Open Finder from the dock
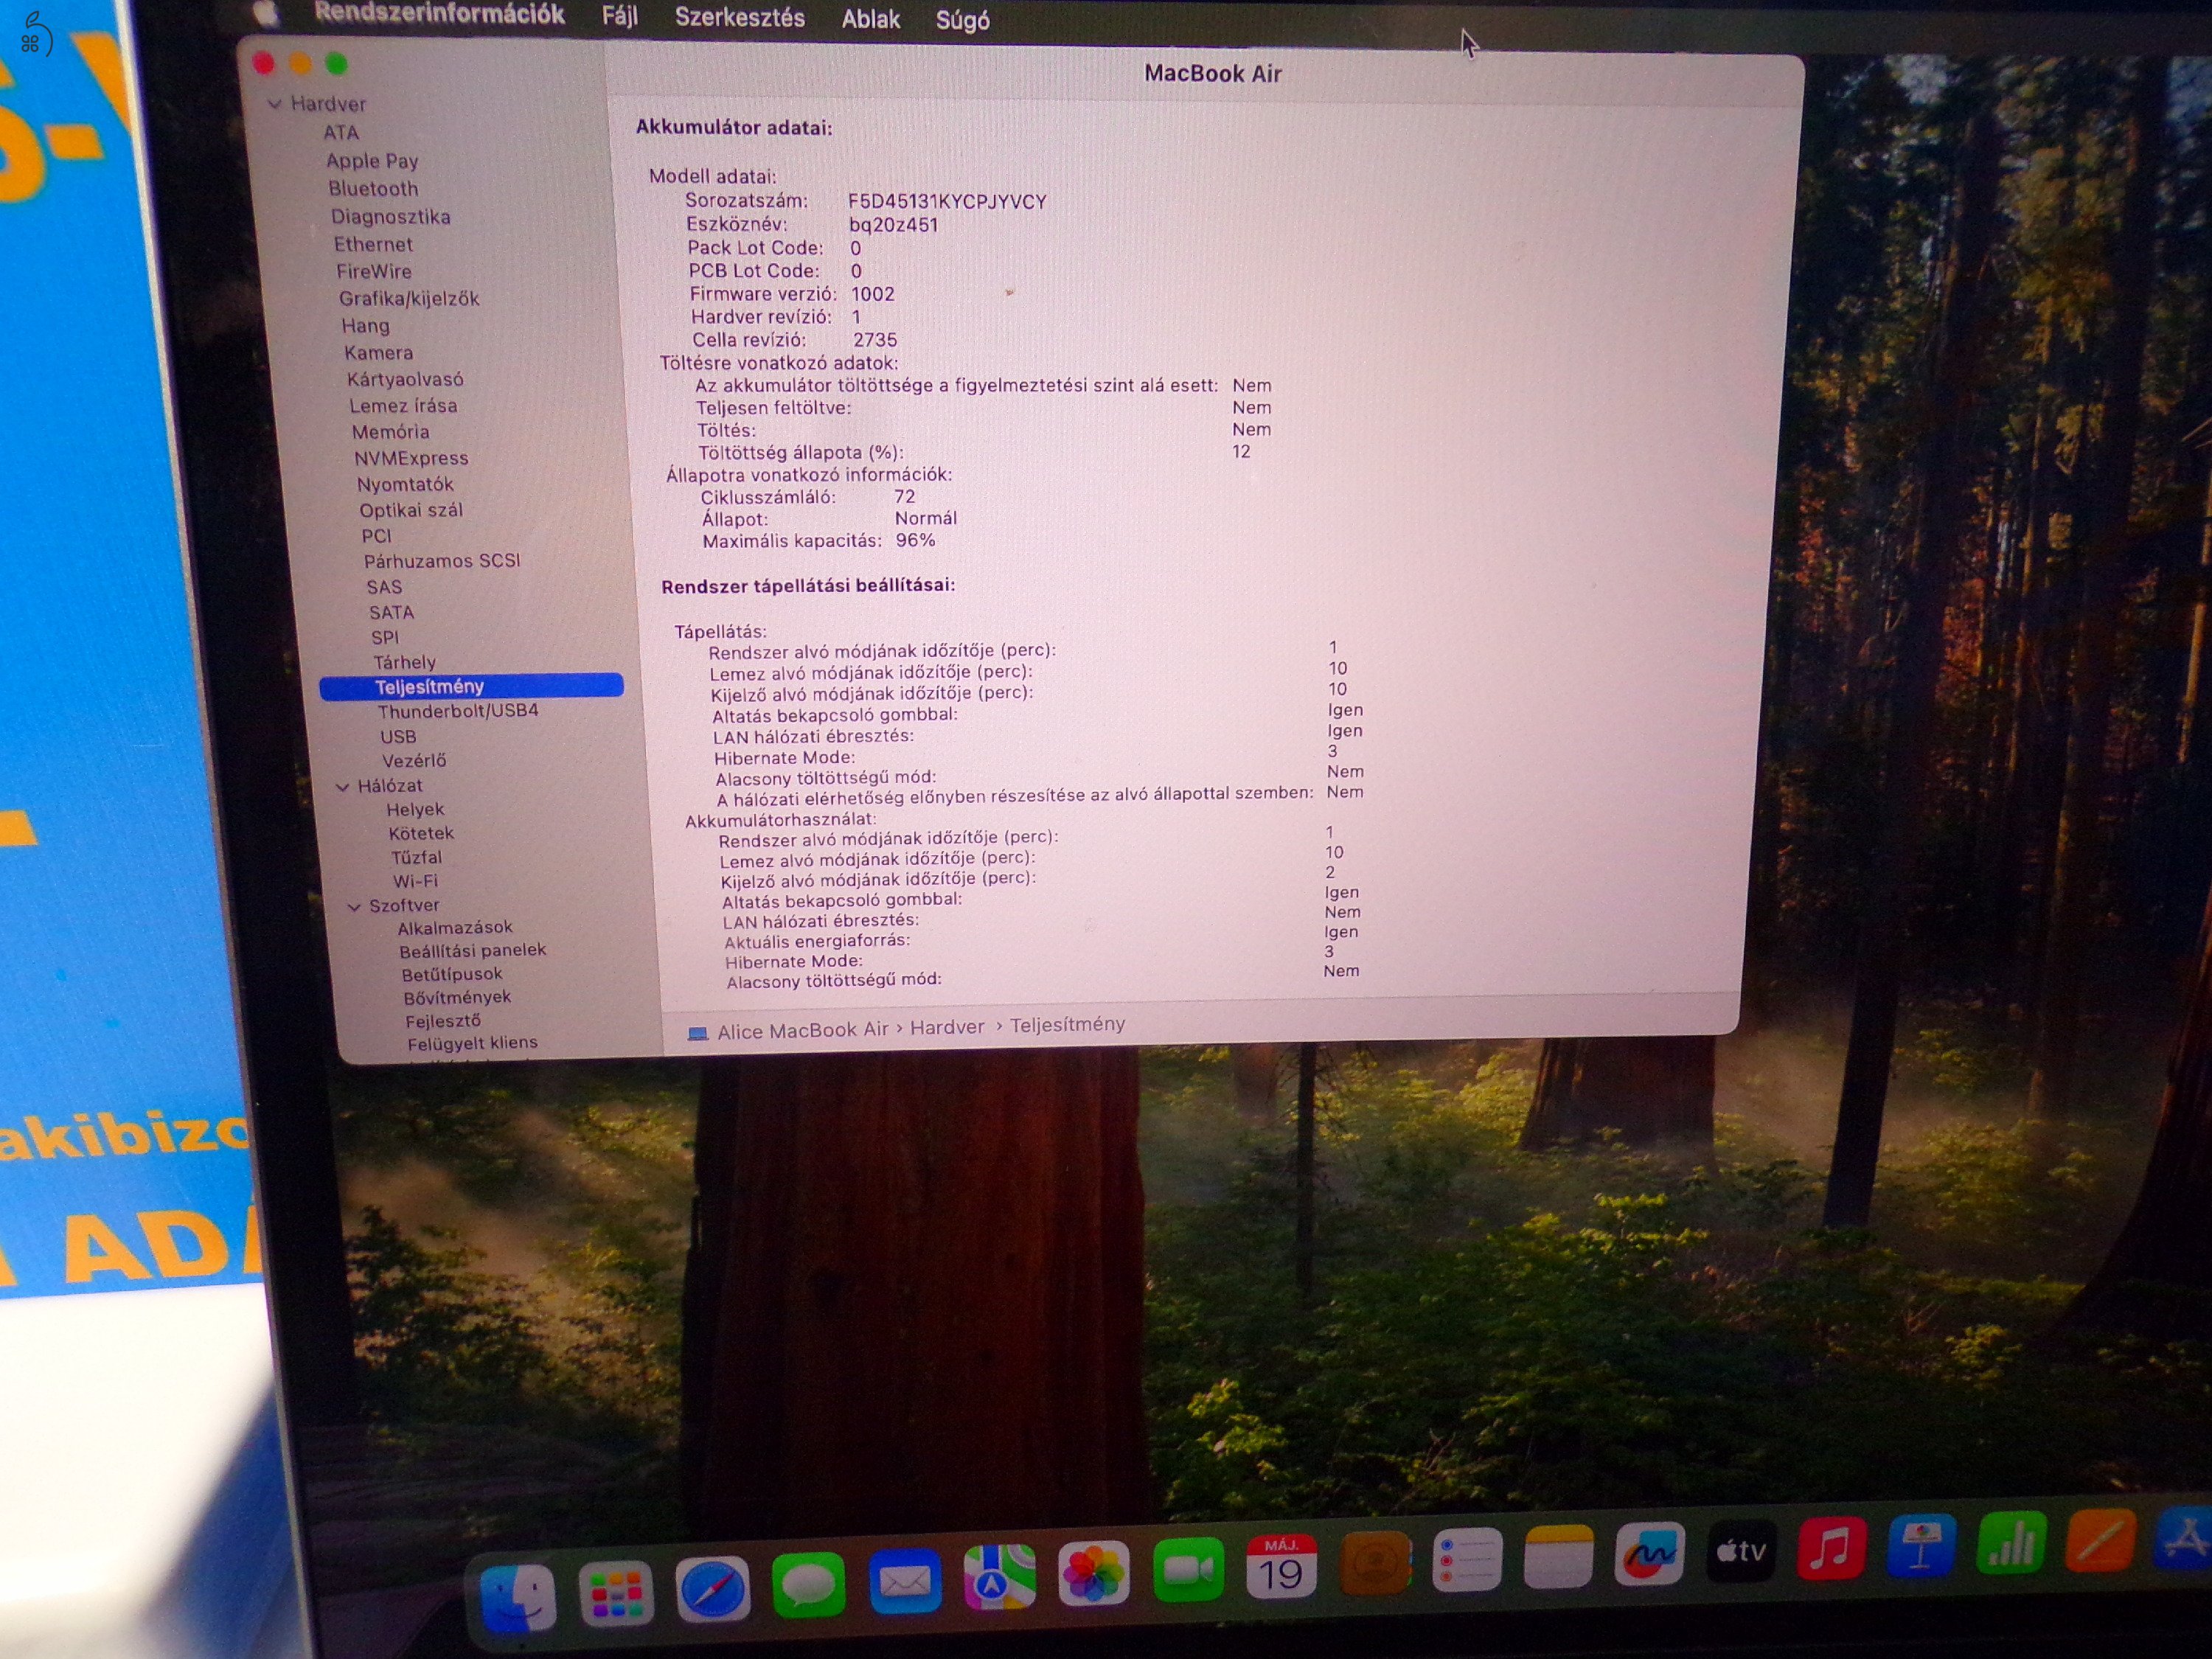The image size is (2212, 1659). coord(517,1597)
